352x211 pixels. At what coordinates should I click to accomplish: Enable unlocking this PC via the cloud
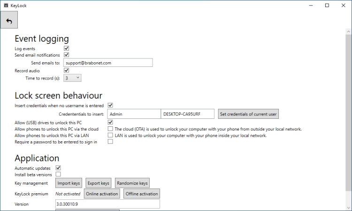[x=110, y=129]
